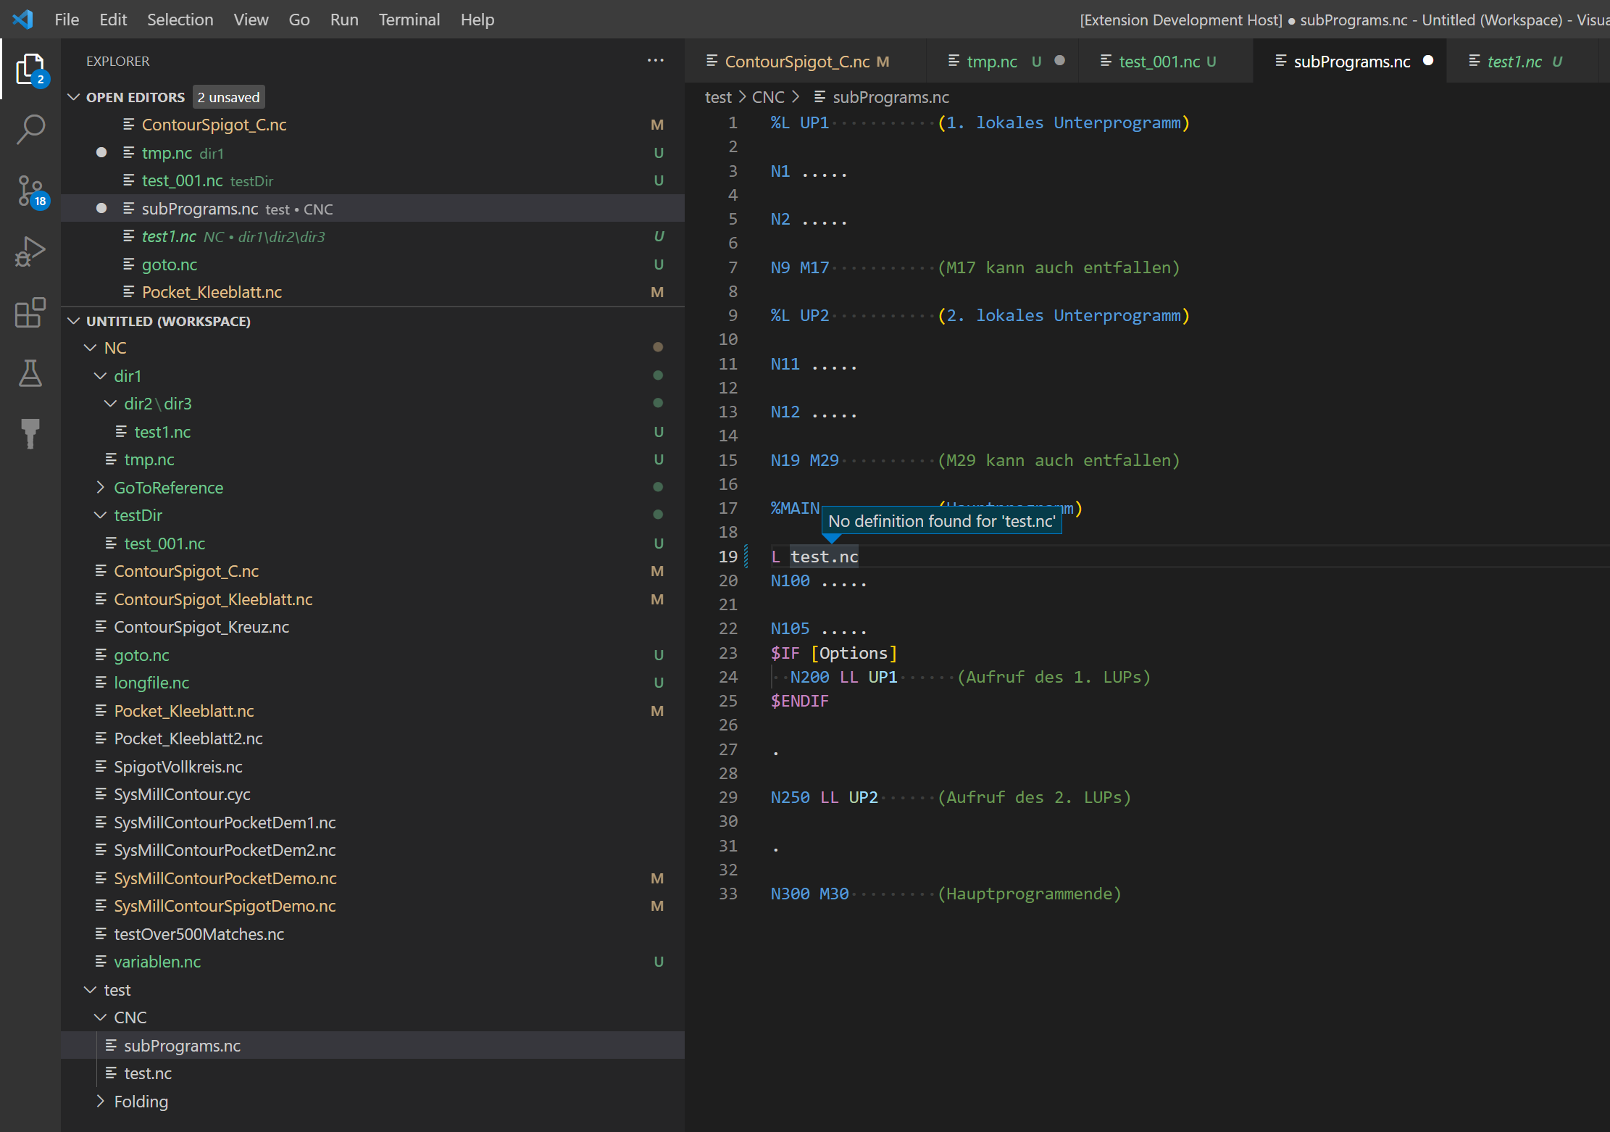1610x1132 pixels.
Task: Click unsaved dot on subPrograms.nc tab
Action: [1427, 61]
